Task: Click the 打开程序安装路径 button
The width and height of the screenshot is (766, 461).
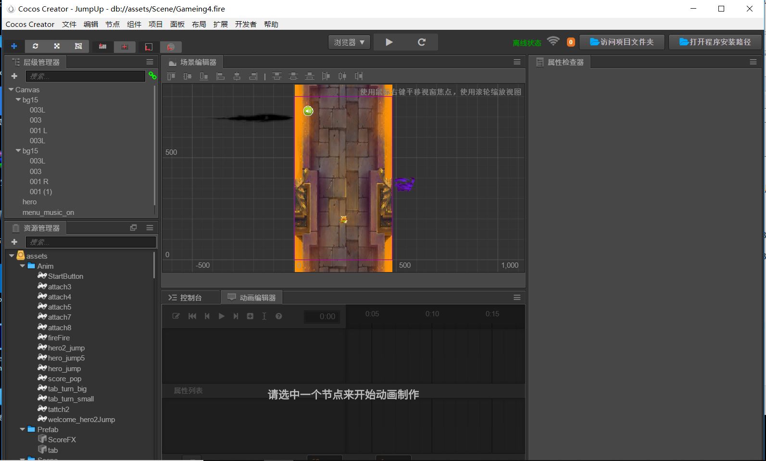Action: [715, 42]
